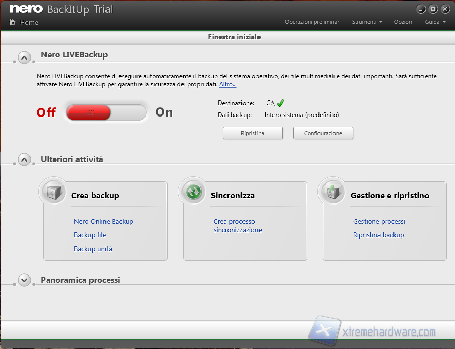This screenshot has width=455, height=349.
Task: Expand the Panoramica processi section
Action: (24, 280)
